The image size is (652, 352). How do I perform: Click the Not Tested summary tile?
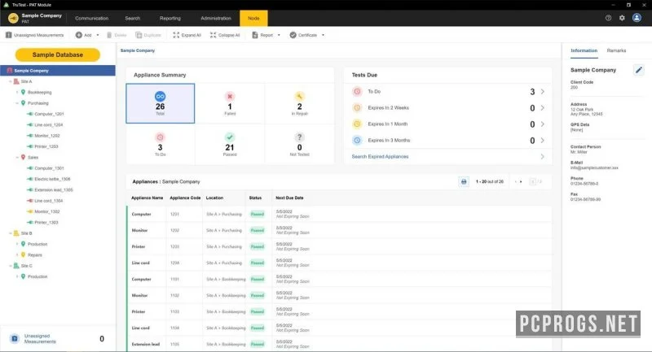pyautogui.click(x=299, y=144)
